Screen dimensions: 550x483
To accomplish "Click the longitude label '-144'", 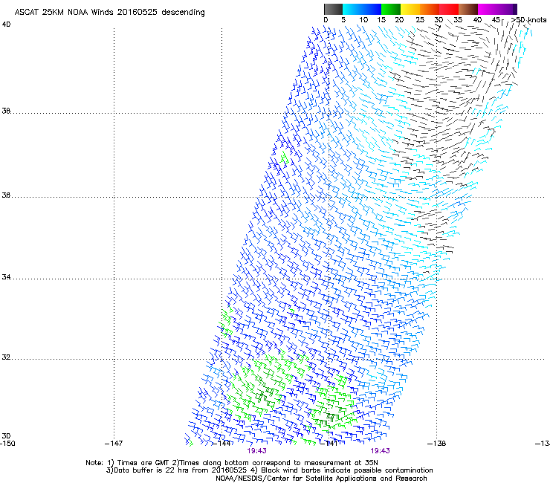I will (x=221, y=444).
